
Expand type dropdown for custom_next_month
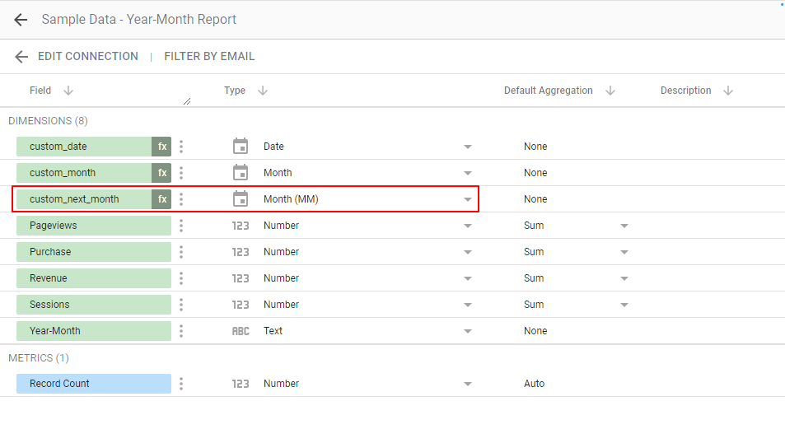(468, 199)
